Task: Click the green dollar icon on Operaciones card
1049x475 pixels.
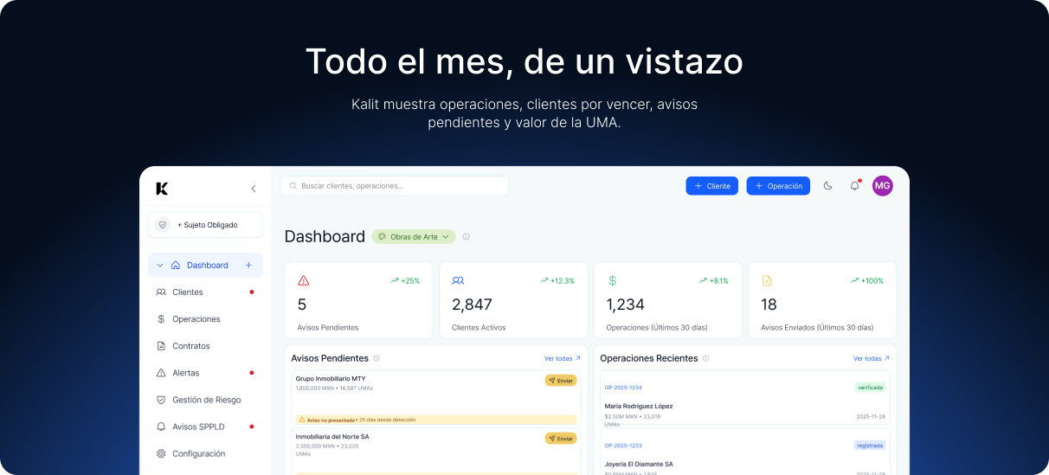Action: (x=612, y=280)
